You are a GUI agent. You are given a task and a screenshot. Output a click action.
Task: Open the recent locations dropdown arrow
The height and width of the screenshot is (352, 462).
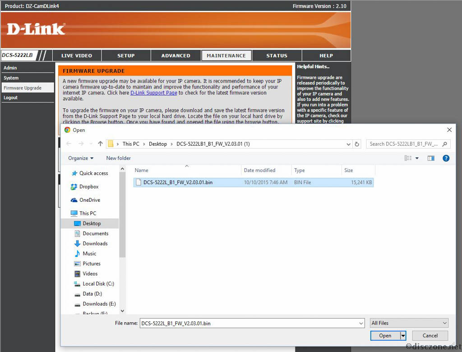coord(91,144)
